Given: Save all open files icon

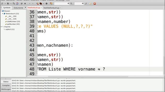Looking at the screenshot, I should coord(17,4).
